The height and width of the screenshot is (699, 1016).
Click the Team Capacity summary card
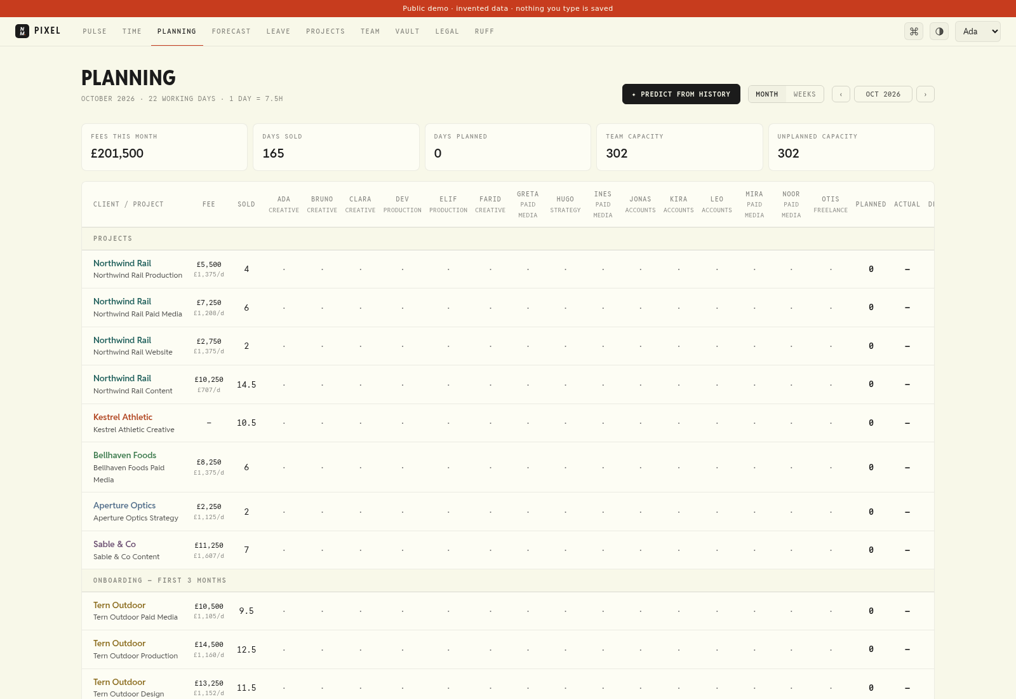point(679,147)
